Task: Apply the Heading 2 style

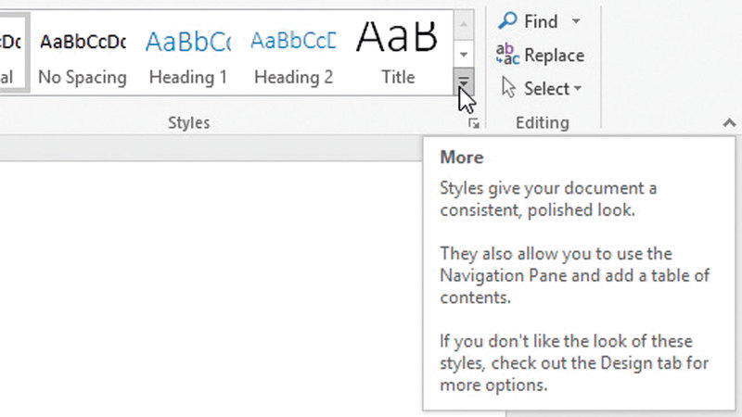Action: click(293, 52)
